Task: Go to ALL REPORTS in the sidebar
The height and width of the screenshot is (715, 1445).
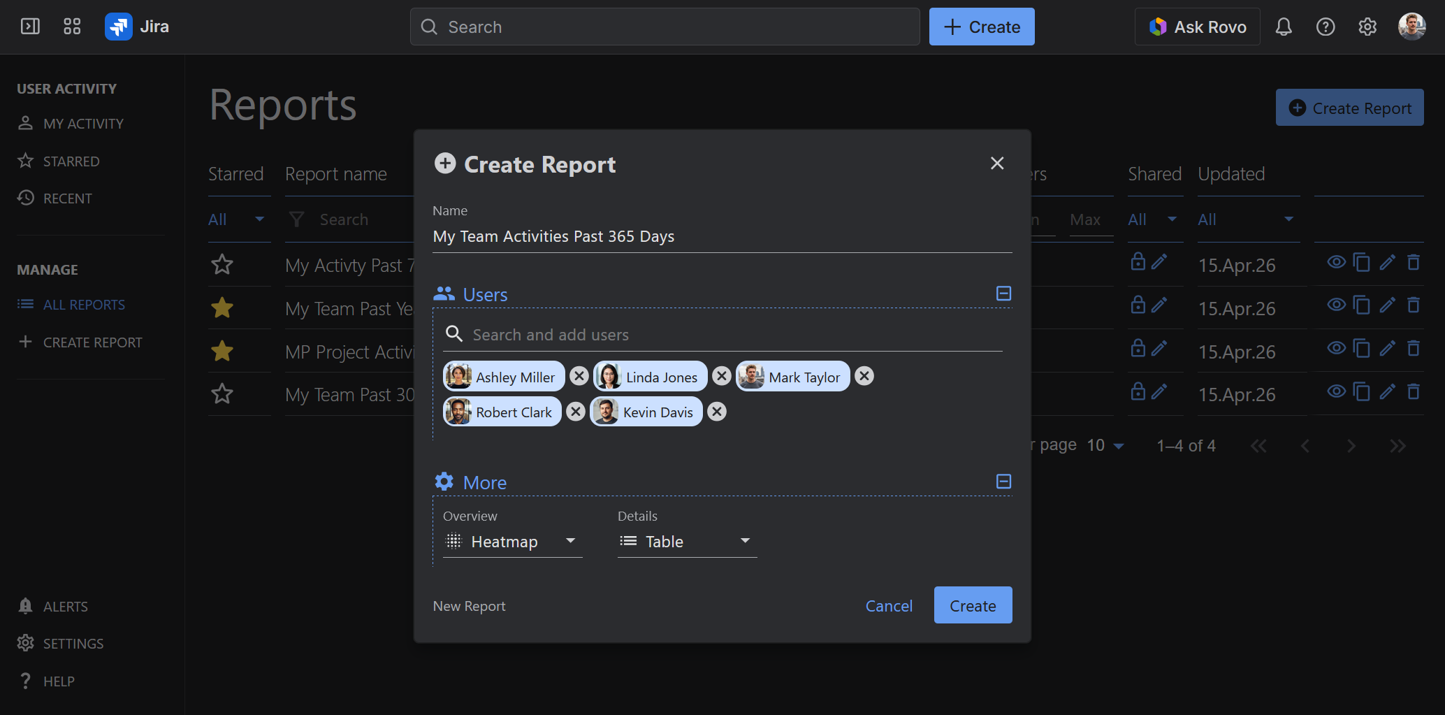Action: [x=84, y=304]
